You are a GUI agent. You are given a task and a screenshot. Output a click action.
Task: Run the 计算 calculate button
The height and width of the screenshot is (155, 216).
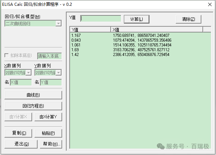(x=136, y=19)
